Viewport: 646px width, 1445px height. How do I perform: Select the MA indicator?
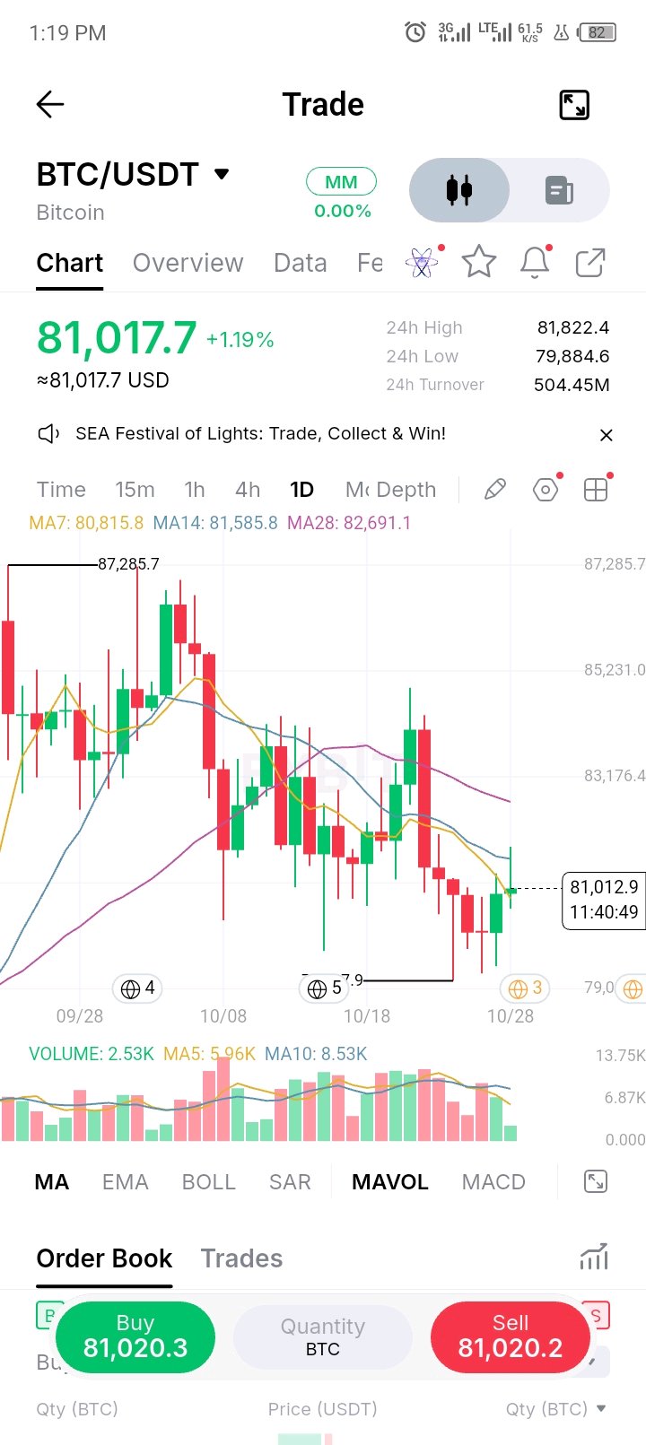click(51, 1182)
